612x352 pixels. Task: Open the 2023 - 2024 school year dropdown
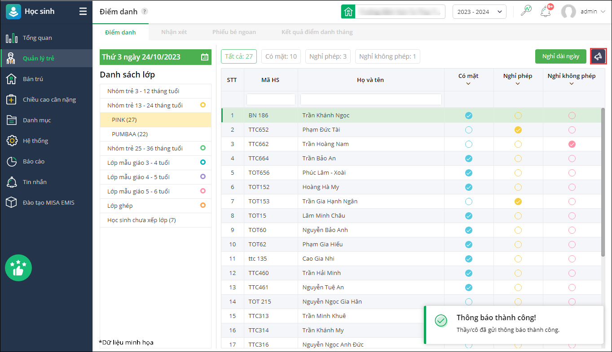(480, 12)
